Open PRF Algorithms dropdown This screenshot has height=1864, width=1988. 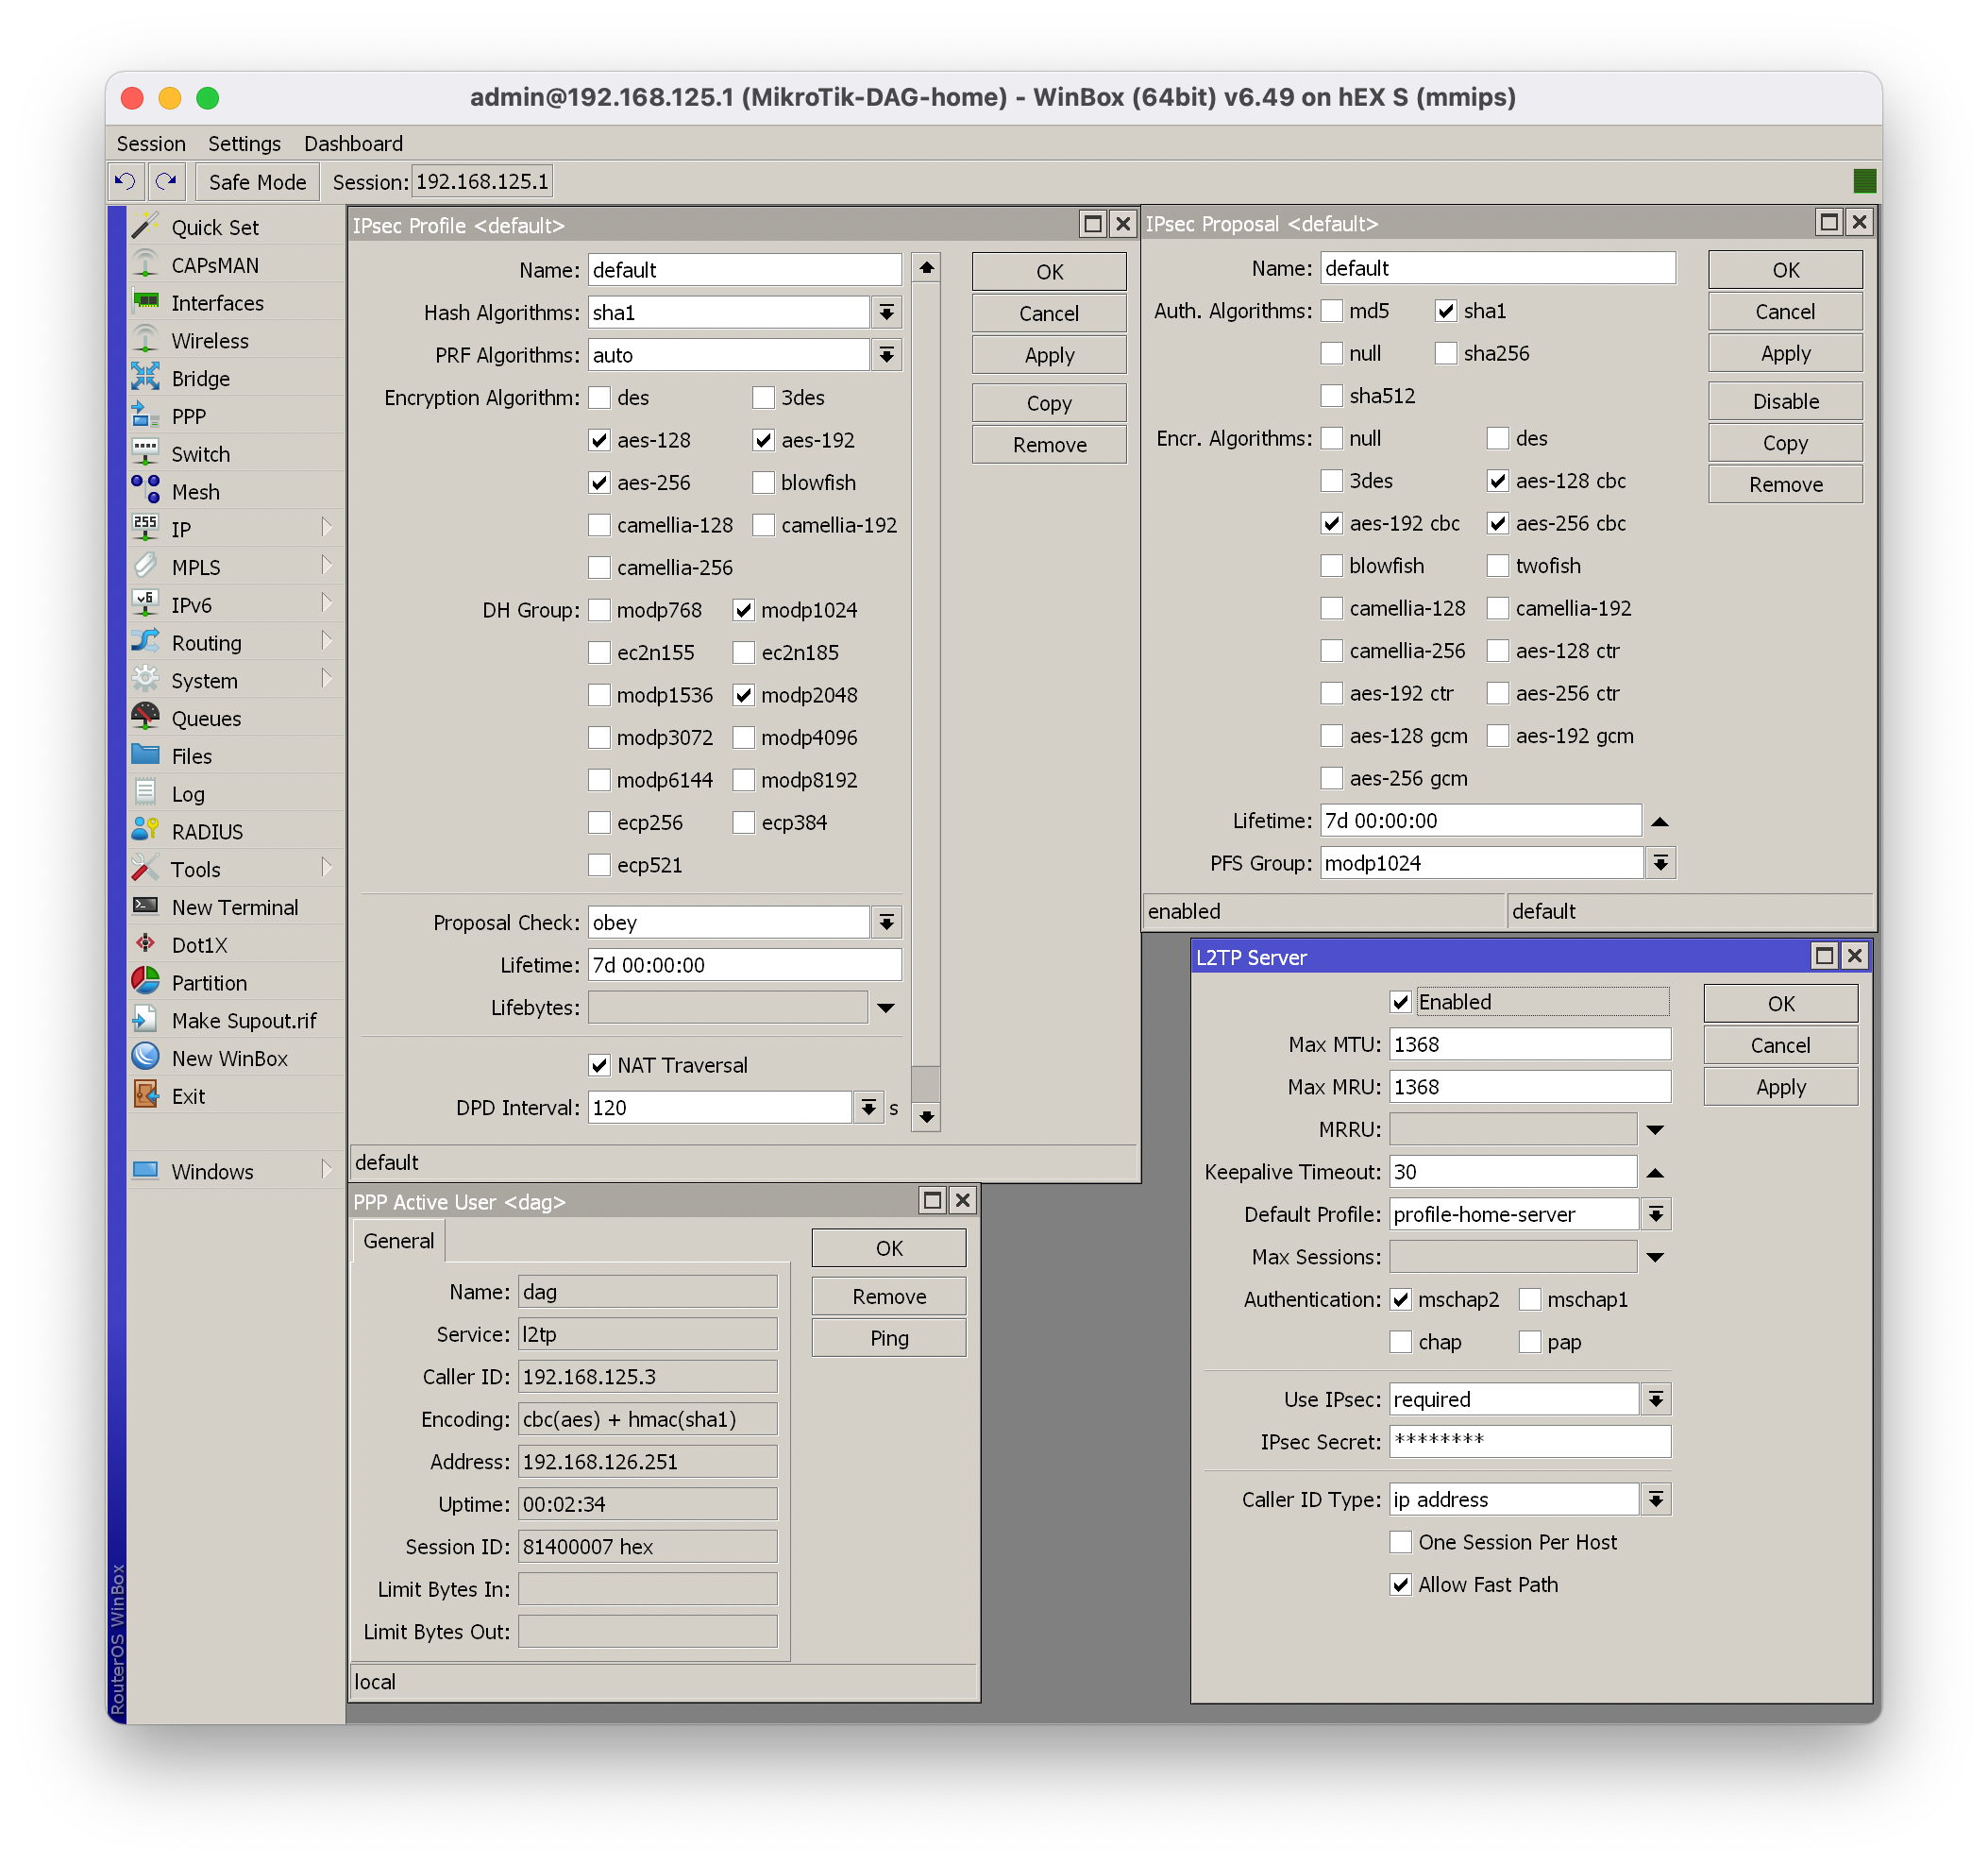[887, 355]
